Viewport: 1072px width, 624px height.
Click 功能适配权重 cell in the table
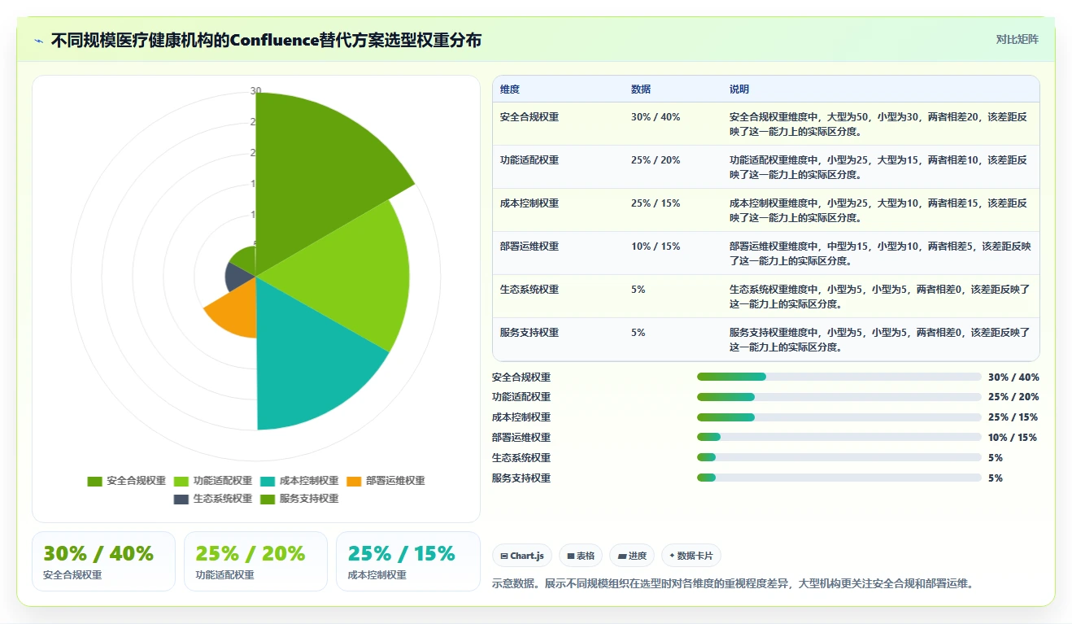click(529, 160)
